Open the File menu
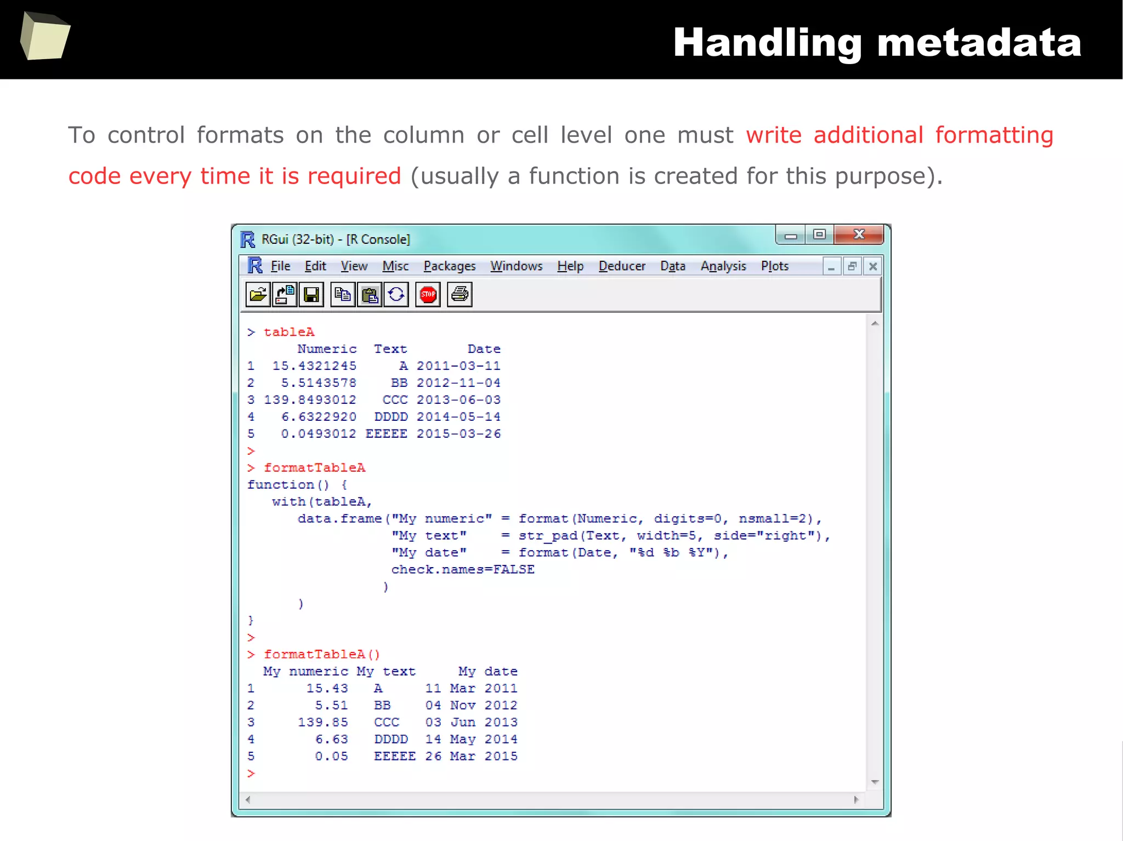The height and width of the screenshot is (841, 1123). [280, 266]
